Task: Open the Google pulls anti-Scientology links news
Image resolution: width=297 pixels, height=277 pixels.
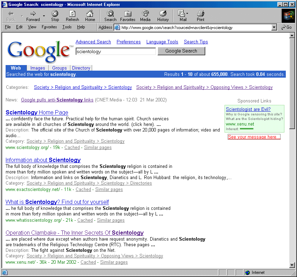Action: [57, 100]
